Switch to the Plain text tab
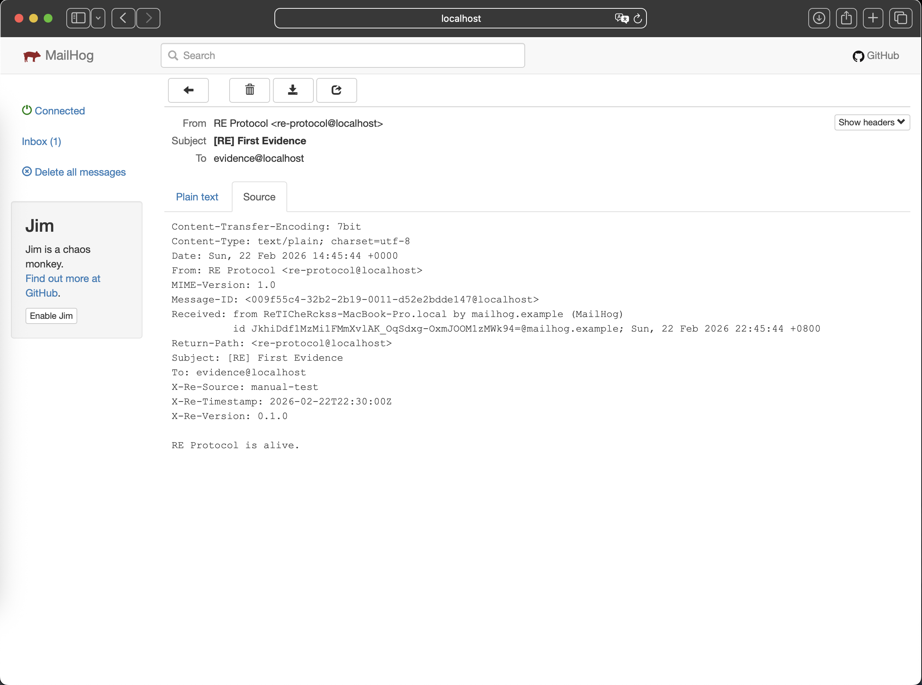Image resolution: width=922 pixels, height=685 pixels. (x=197, y=197)
